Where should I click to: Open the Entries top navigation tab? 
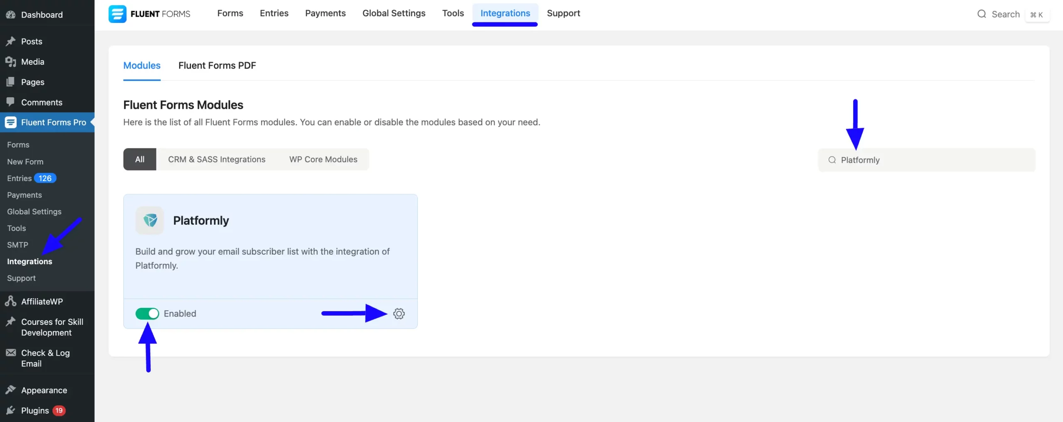click(x=274, y=13)
